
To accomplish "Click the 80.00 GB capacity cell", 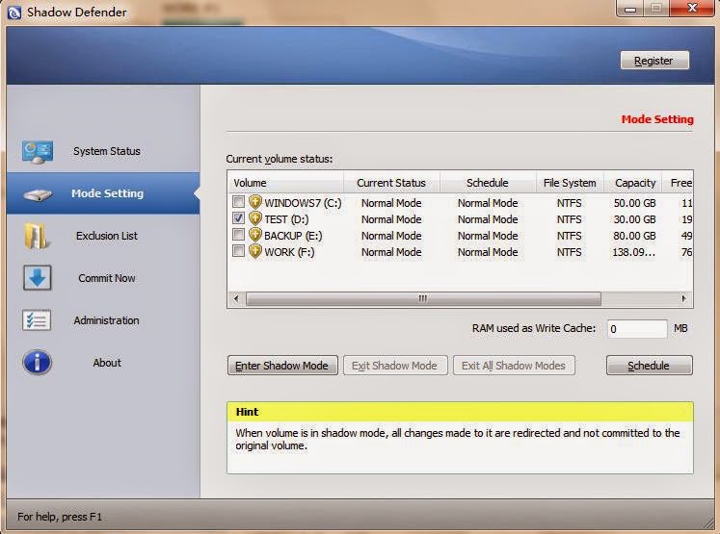I will pyautogui.click(x=634, y=236).
